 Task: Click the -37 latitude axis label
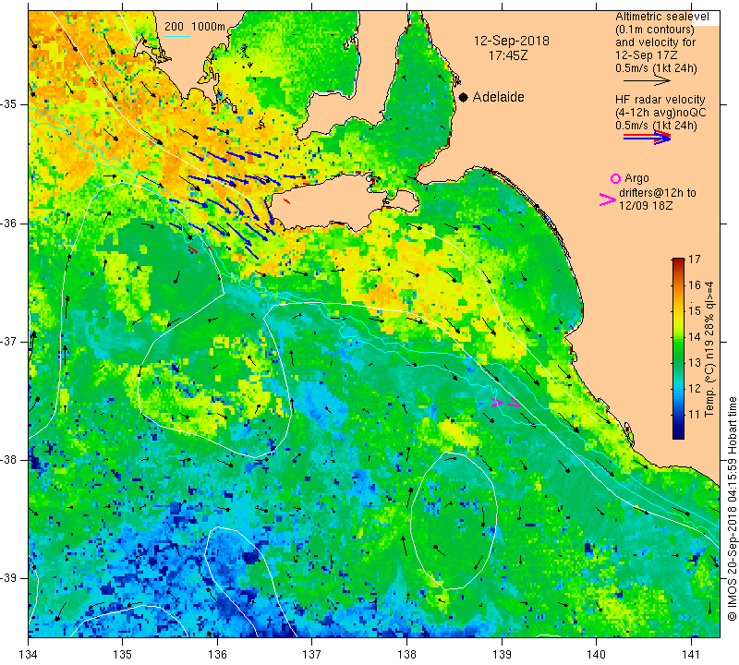click(8, 341)
